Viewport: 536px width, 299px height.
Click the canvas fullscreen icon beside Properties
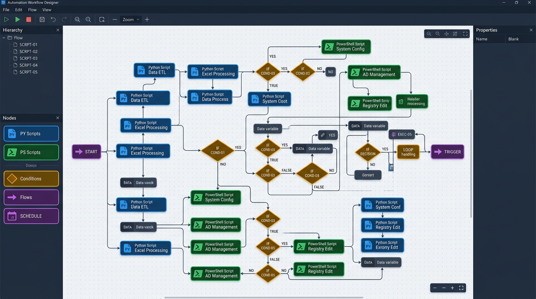tap(465, 34)
